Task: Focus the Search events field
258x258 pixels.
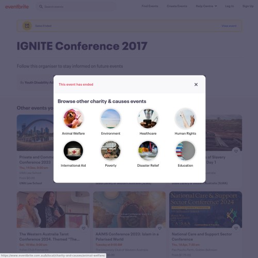Action: [x=76, y=7]
